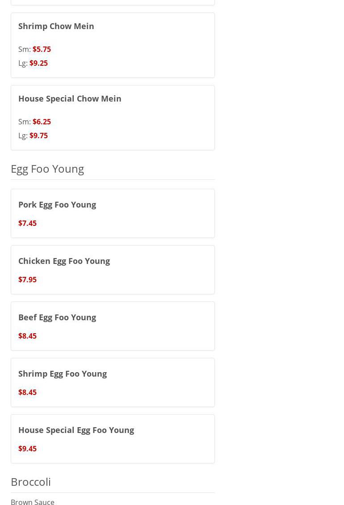Select the Chicken Egg Foo Young item
This screenshot has width=344, height=505.
click(64, 261)
